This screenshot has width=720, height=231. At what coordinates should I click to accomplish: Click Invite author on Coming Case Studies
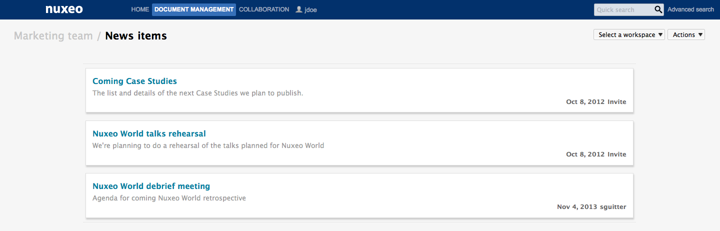(x=616, y=101)
